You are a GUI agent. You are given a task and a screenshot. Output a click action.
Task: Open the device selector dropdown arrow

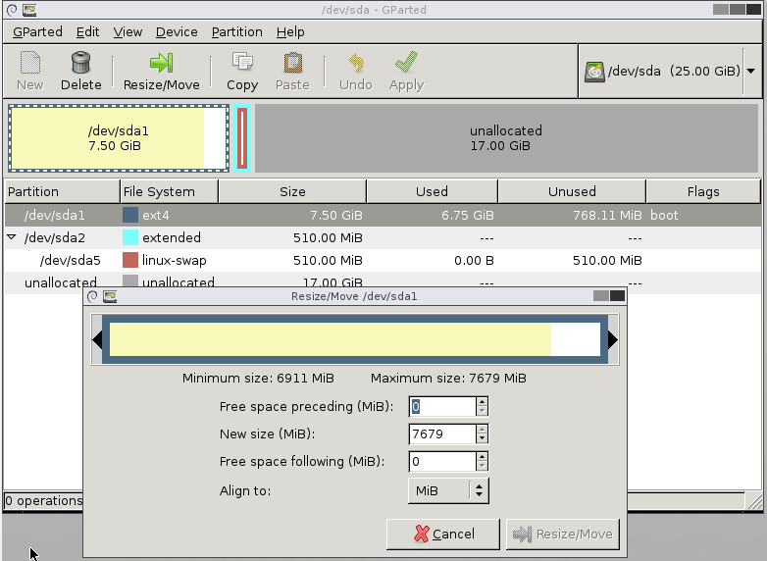tap(751, 71)
